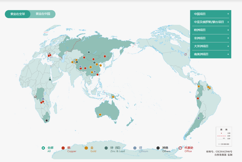The width and height of the screenshot is (242, 162).
Task: Click the gold marker on the Shandong coast
Action: (101, 65)
